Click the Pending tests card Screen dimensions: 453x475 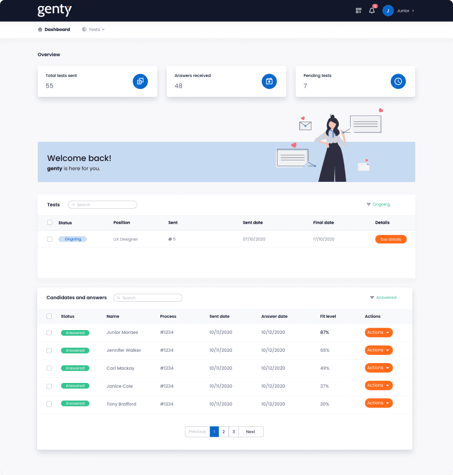coord(355,81)
